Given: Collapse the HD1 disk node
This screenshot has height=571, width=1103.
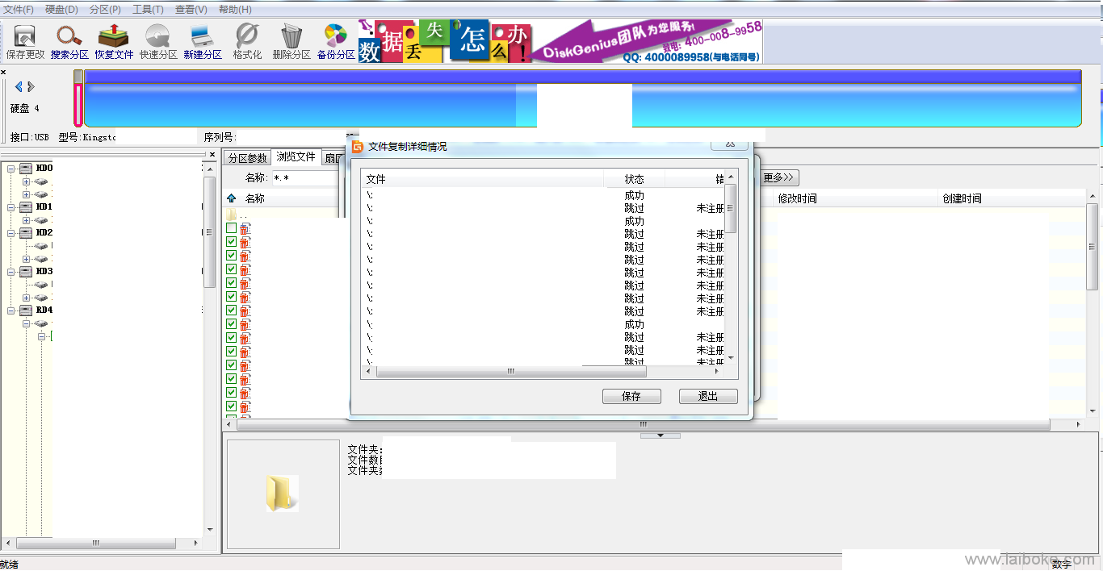Looking at the screenshot, I should point(11,207).
